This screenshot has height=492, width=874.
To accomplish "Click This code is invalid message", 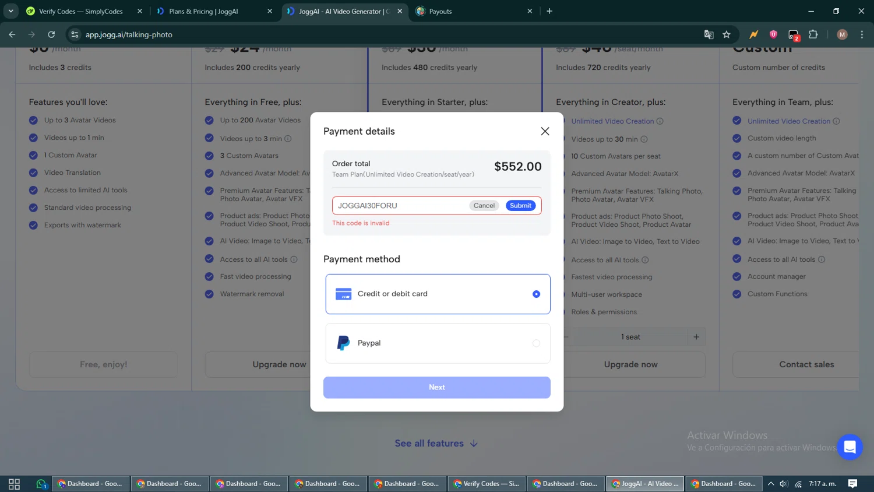I will (x=361, y=223).
